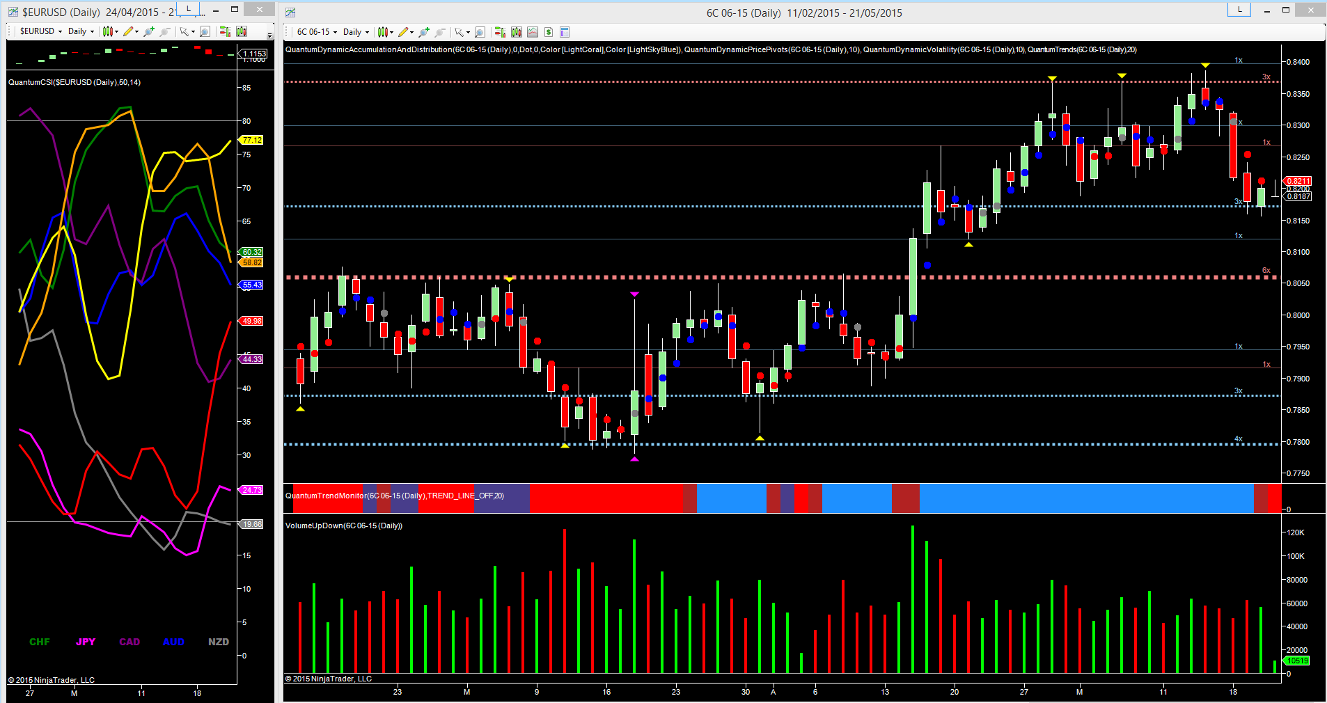This screenshot has height=703, width=1327.
Task: Open the chart style candlestick icon in the 6C 06-15 window
Action: (x=382, y=32)
